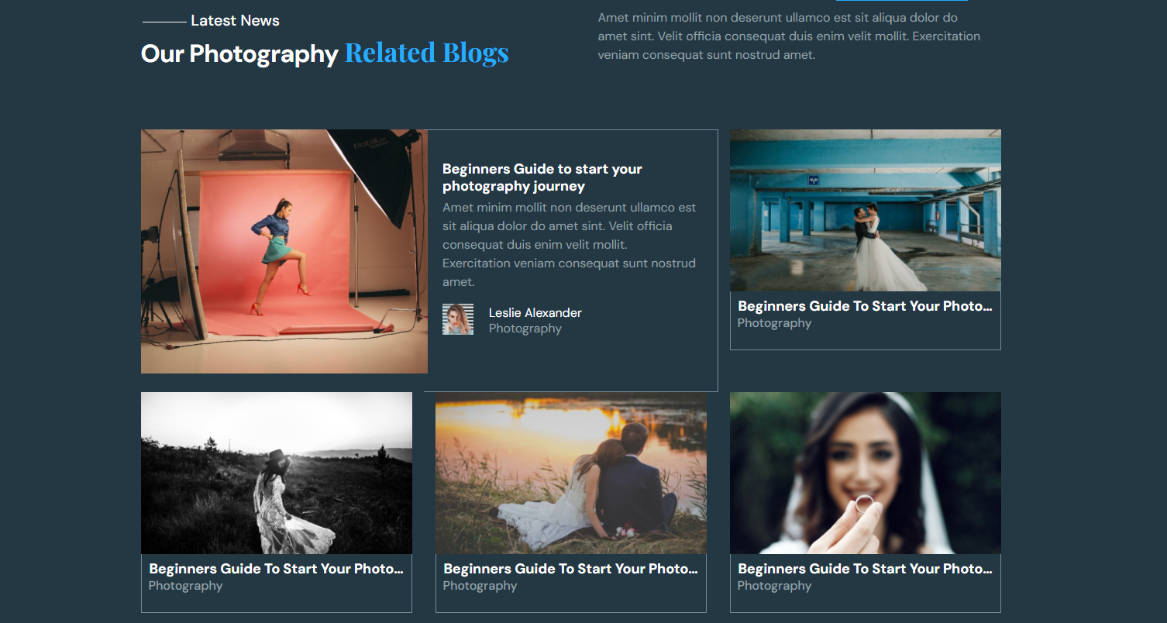Click the blog title beneath the garage wedding photo
This screenshot has height=623, width=1167.
point(864,306)
